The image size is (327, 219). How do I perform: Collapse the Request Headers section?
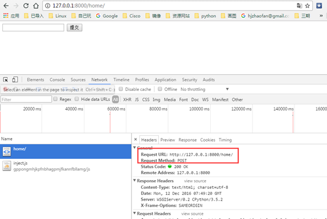point(135,213)
